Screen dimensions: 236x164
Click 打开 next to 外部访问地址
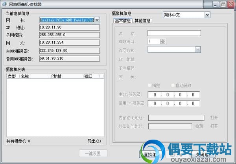[214, 126]
